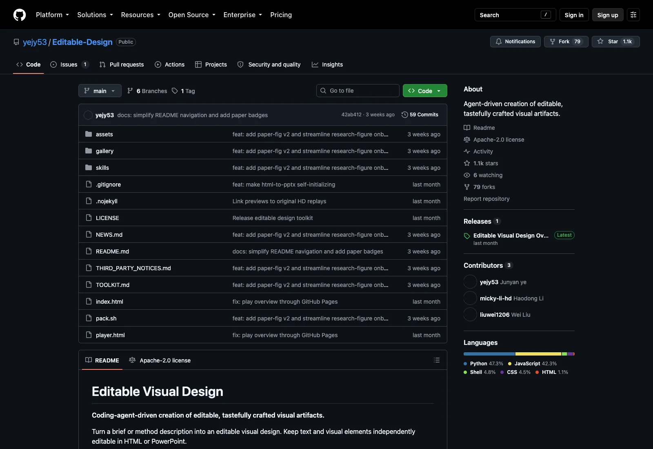Expand the Open Source menu
This screenshot has height=449, width=653.
pyautogui.click(x=192, y=15)
